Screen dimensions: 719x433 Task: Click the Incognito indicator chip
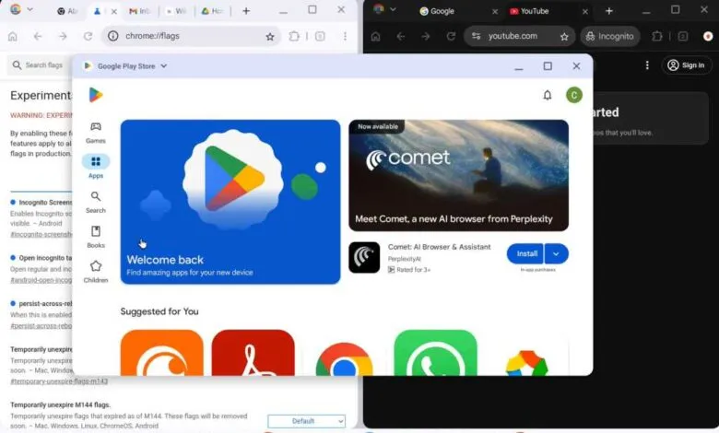pyautogui.click(x=609, y=36)
